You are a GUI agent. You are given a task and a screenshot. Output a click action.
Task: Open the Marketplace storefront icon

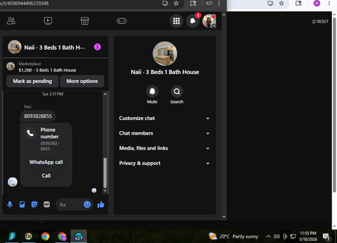pyautogui.click(x=85, y=21)
